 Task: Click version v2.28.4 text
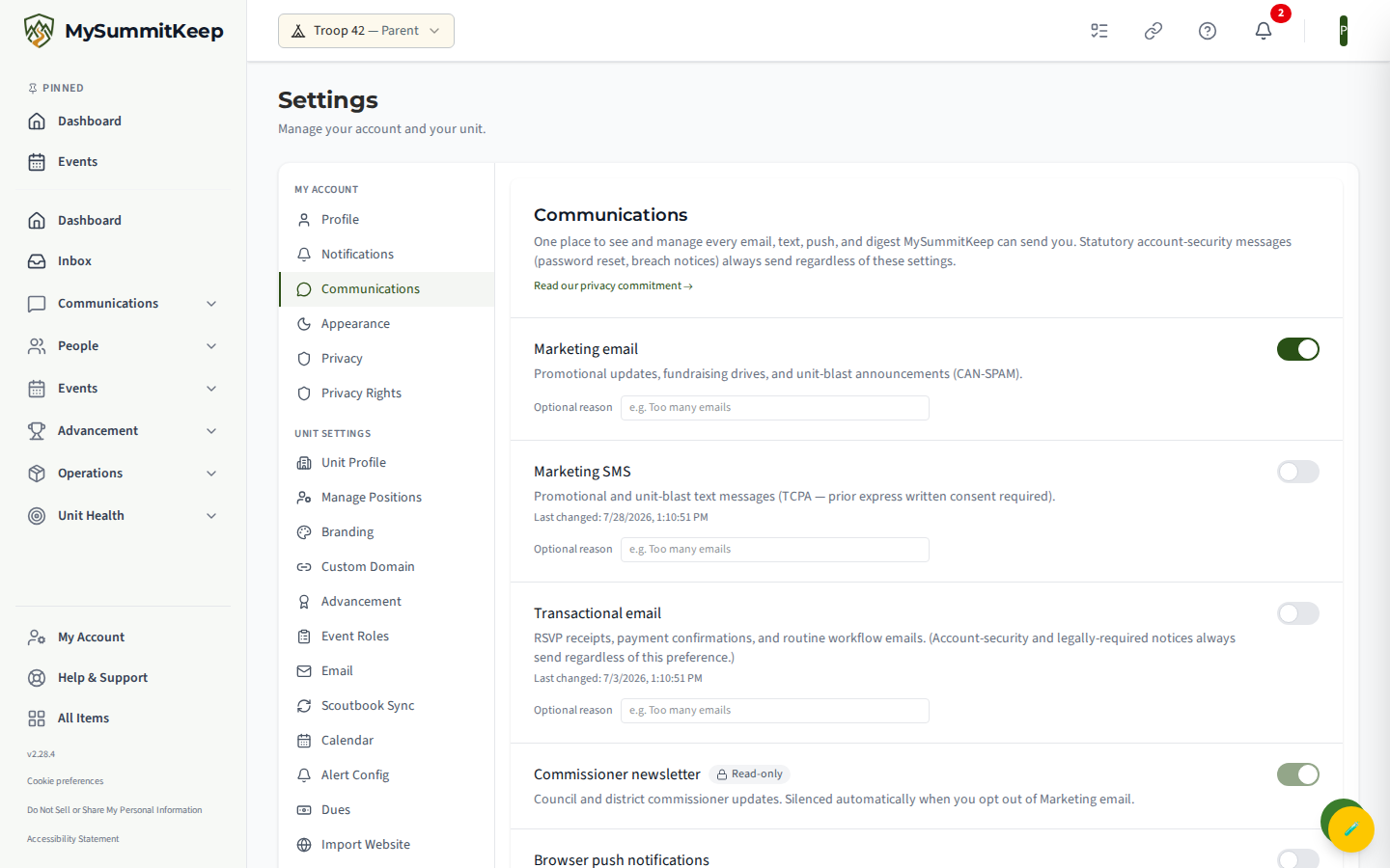[x=41, y=754]
